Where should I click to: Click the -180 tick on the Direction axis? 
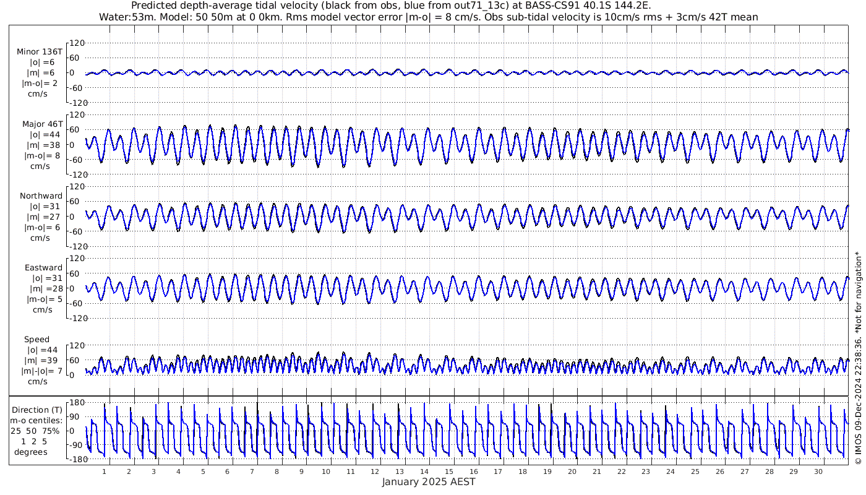click(x=75, y=459)
